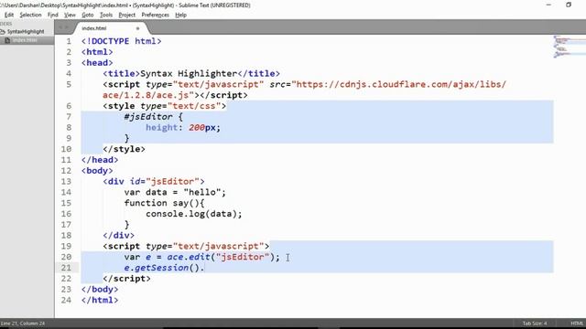
Task: Click line number 6 in gutter
Action: coord(69,106)
